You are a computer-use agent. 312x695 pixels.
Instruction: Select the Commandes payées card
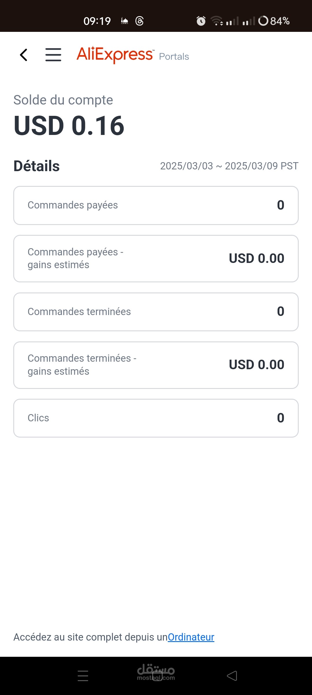pos(156,205)
